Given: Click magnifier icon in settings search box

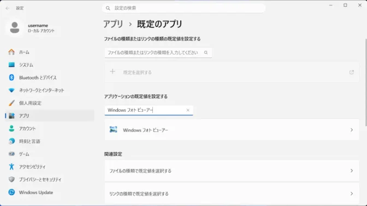Looking at the screenshot, I should [x=108, y=8].
